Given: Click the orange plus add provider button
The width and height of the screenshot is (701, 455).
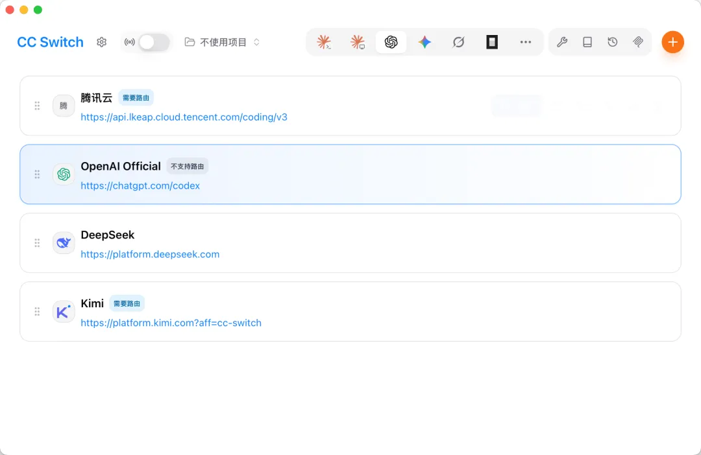Looking at the screenshot, I should coord(673,42).
